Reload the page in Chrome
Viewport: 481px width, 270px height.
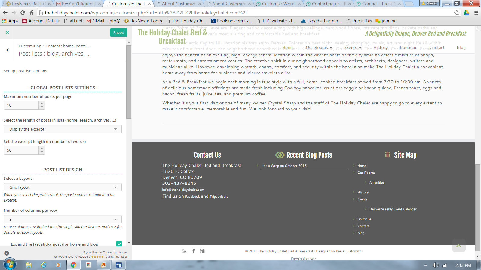coord(23,13)
